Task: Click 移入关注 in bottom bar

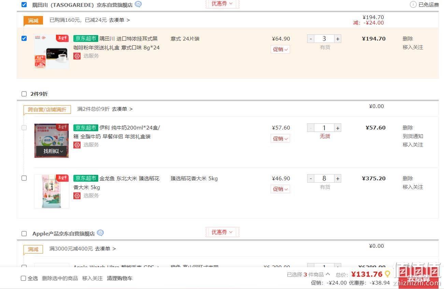Action: (x=92, y=278)
